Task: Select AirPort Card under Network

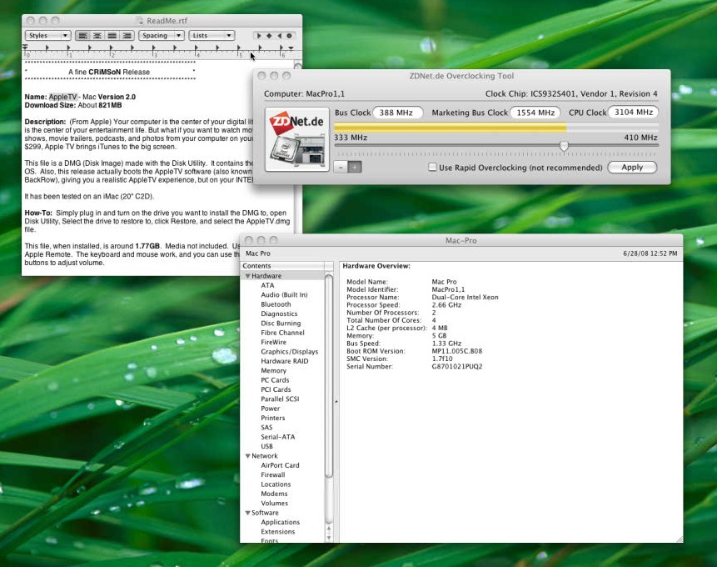Action: tap(280, 465)
